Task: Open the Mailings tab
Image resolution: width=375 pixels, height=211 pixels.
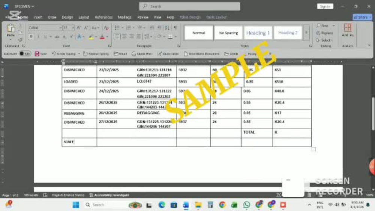Action: tap(124, 17)
